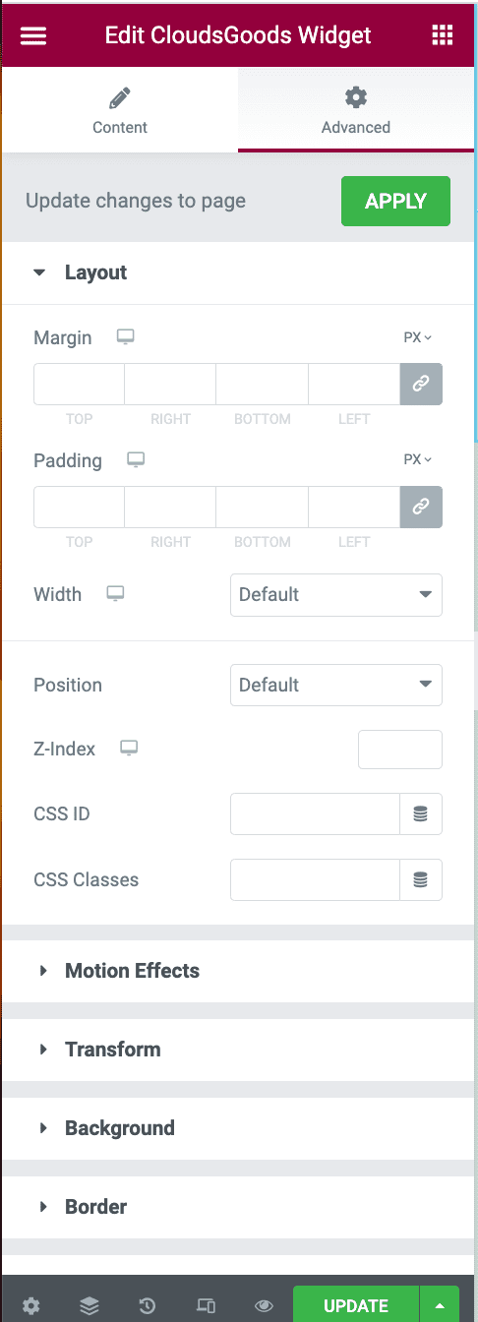Open the widgets grid panel icon
This screenshot has height=1322, width=478.
click(443, 35)
